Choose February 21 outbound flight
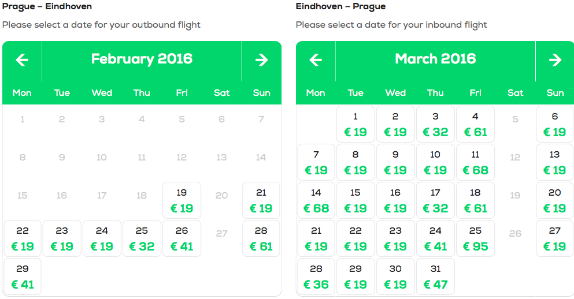 coord(261,200)
